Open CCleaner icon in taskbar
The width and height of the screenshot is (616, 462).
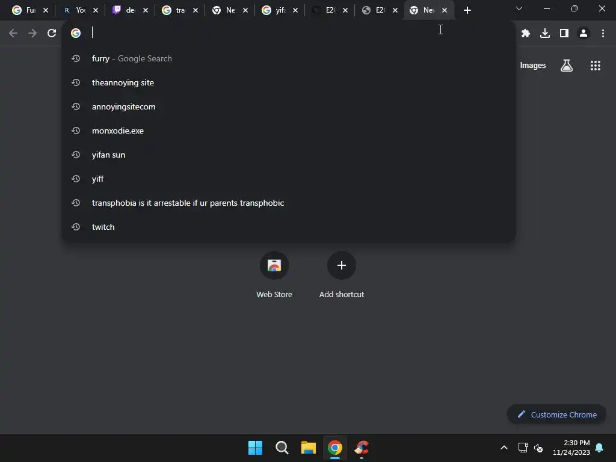(362, 448)
